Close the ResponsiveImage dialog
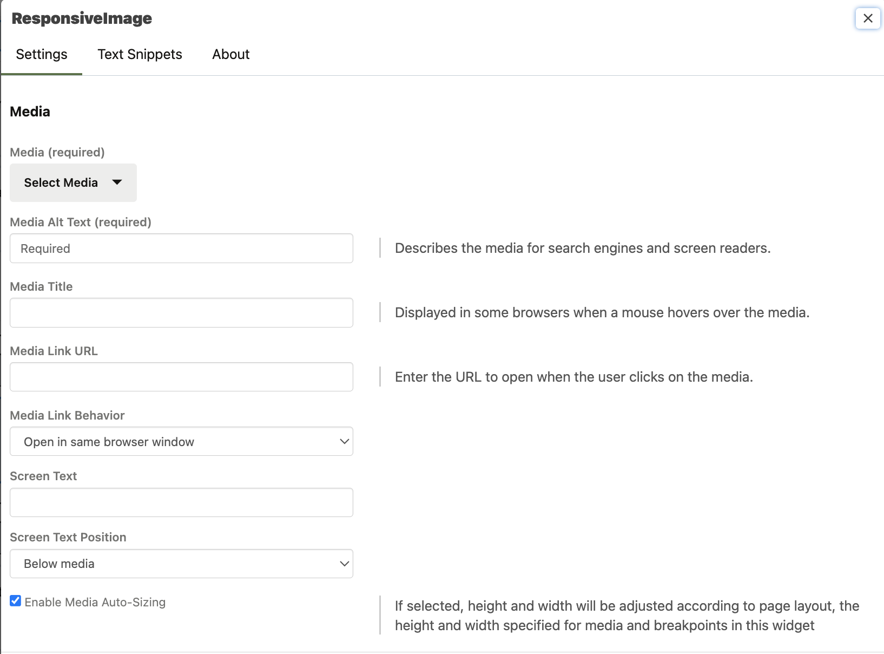 pyautogui.click(x=868, y=18)
